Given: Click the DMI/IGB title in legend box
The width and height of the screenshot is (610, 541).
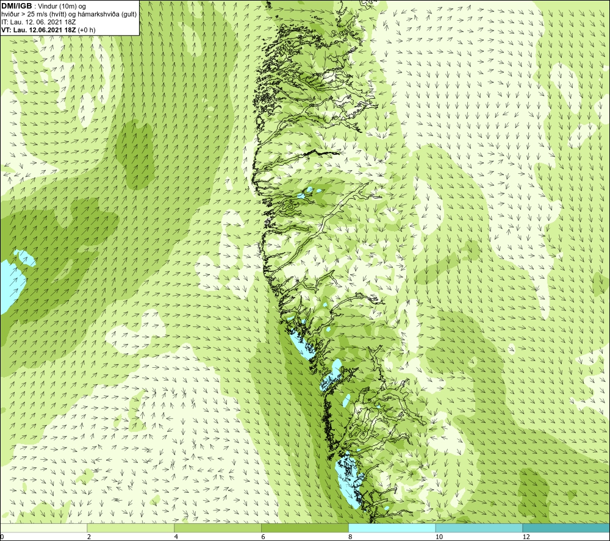Looking at the screenshot, I should [16, 6].
